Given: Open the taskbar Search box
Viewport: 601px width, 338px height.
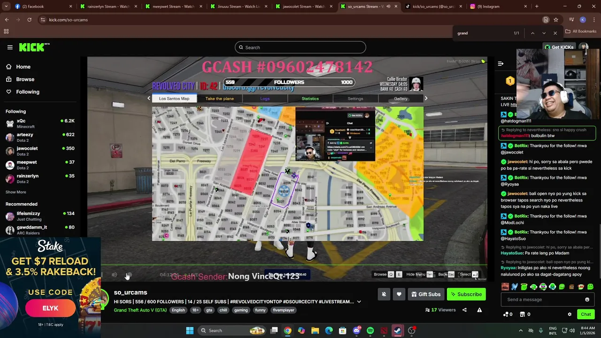Looking at the screenshot, I should pyautogui.click(x=232, y=330).
